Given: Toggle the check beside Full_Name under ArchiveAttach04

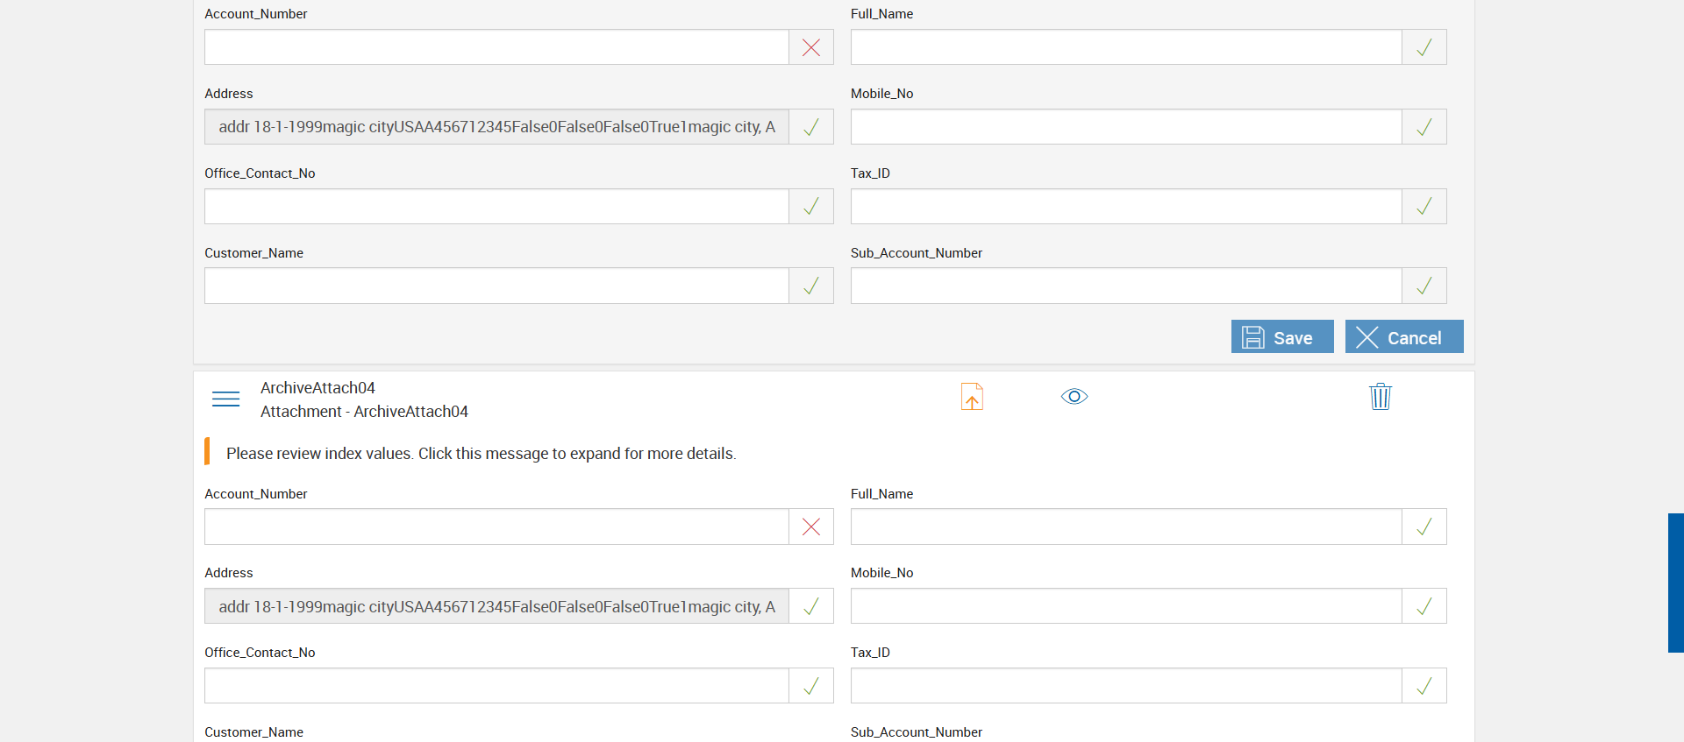Looking at the screenshot, I should (1424, 526).
